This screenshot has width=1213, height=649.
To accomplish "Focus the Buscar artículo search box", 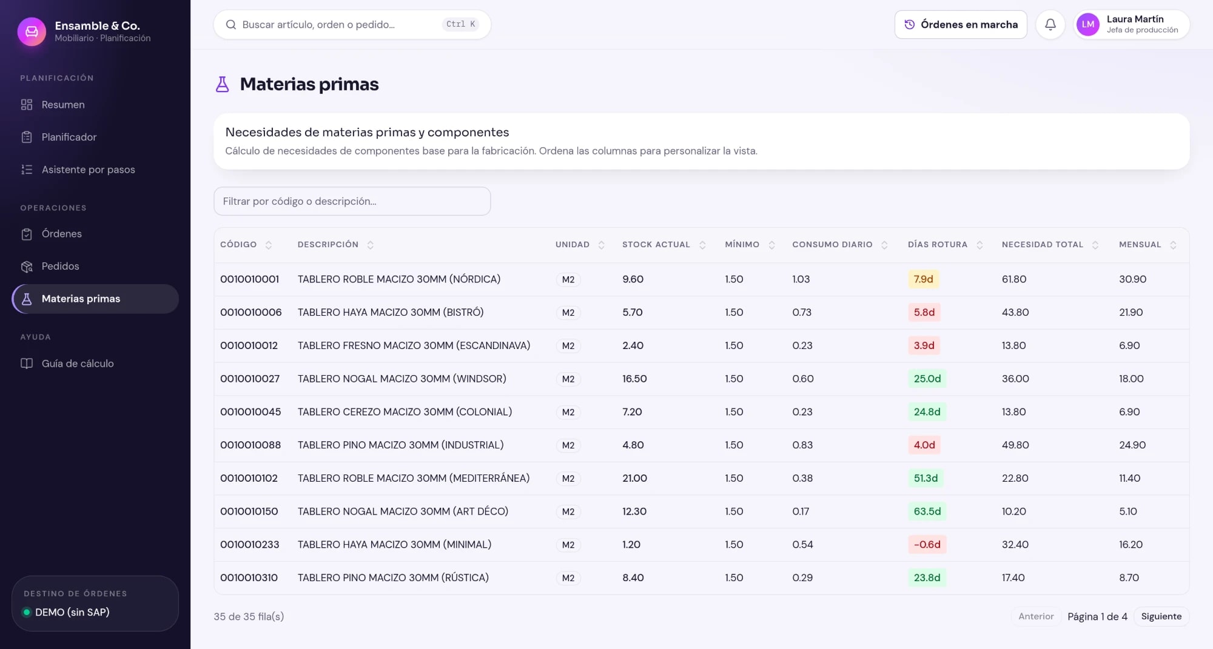I will pos(352,24).
